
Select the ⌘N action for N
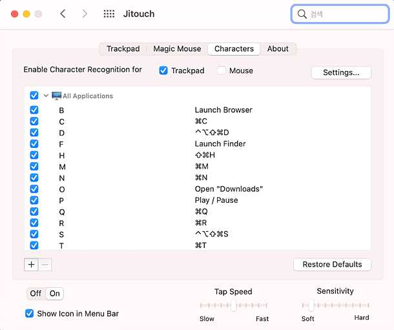click(x=201, y=178)
